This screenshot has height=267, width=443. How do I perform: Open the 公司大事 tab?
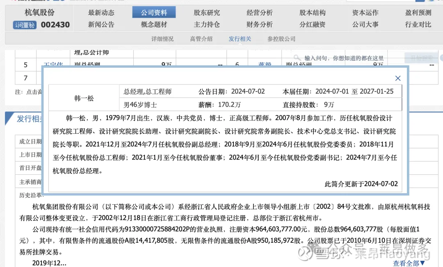pos(365,25)
